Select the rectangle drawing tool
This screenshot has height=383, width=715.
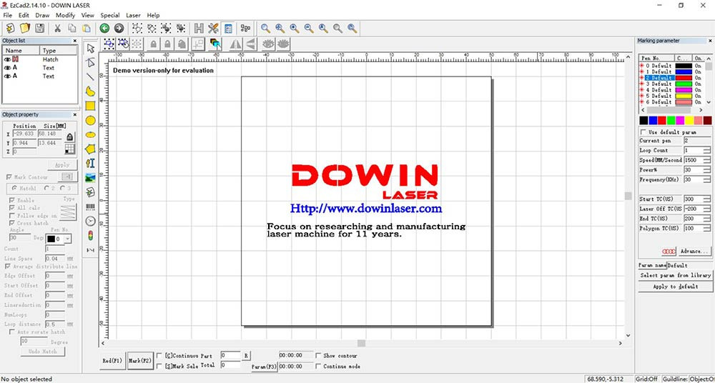click(x=91, y=106)
